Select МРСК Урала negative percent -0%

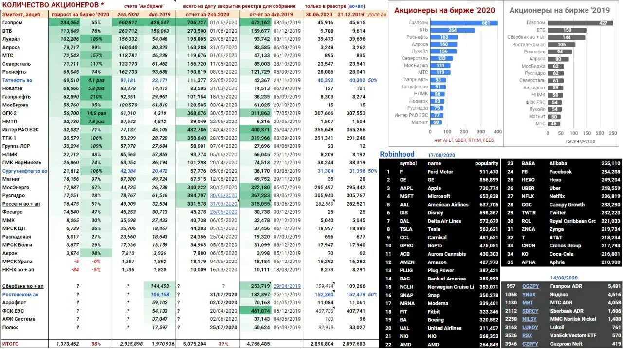click(96, 262)
